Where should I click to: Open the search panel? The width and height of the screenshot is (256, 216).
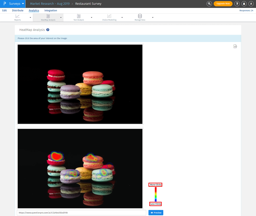[209, 4]
